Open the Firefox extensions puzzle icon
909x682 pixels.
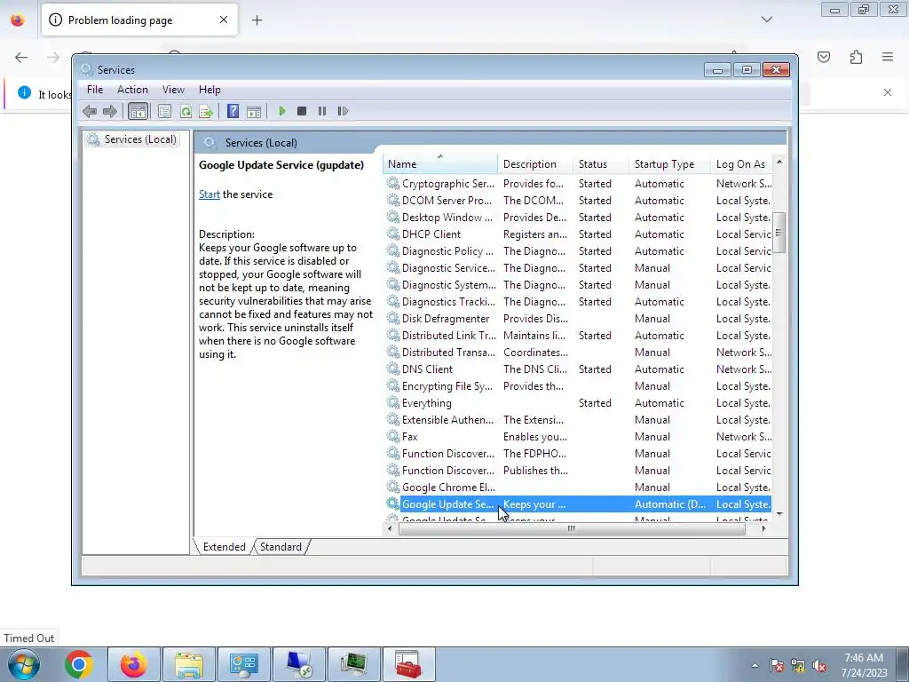coord(856,57)
